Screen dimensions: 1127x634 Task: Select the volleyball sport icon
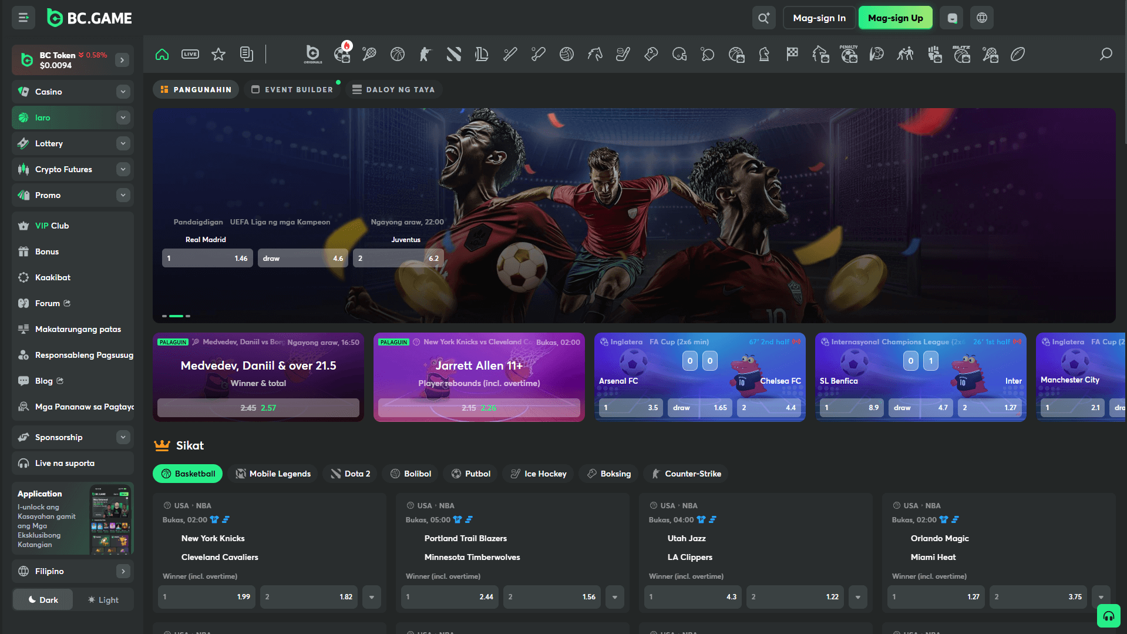[567, 54]
